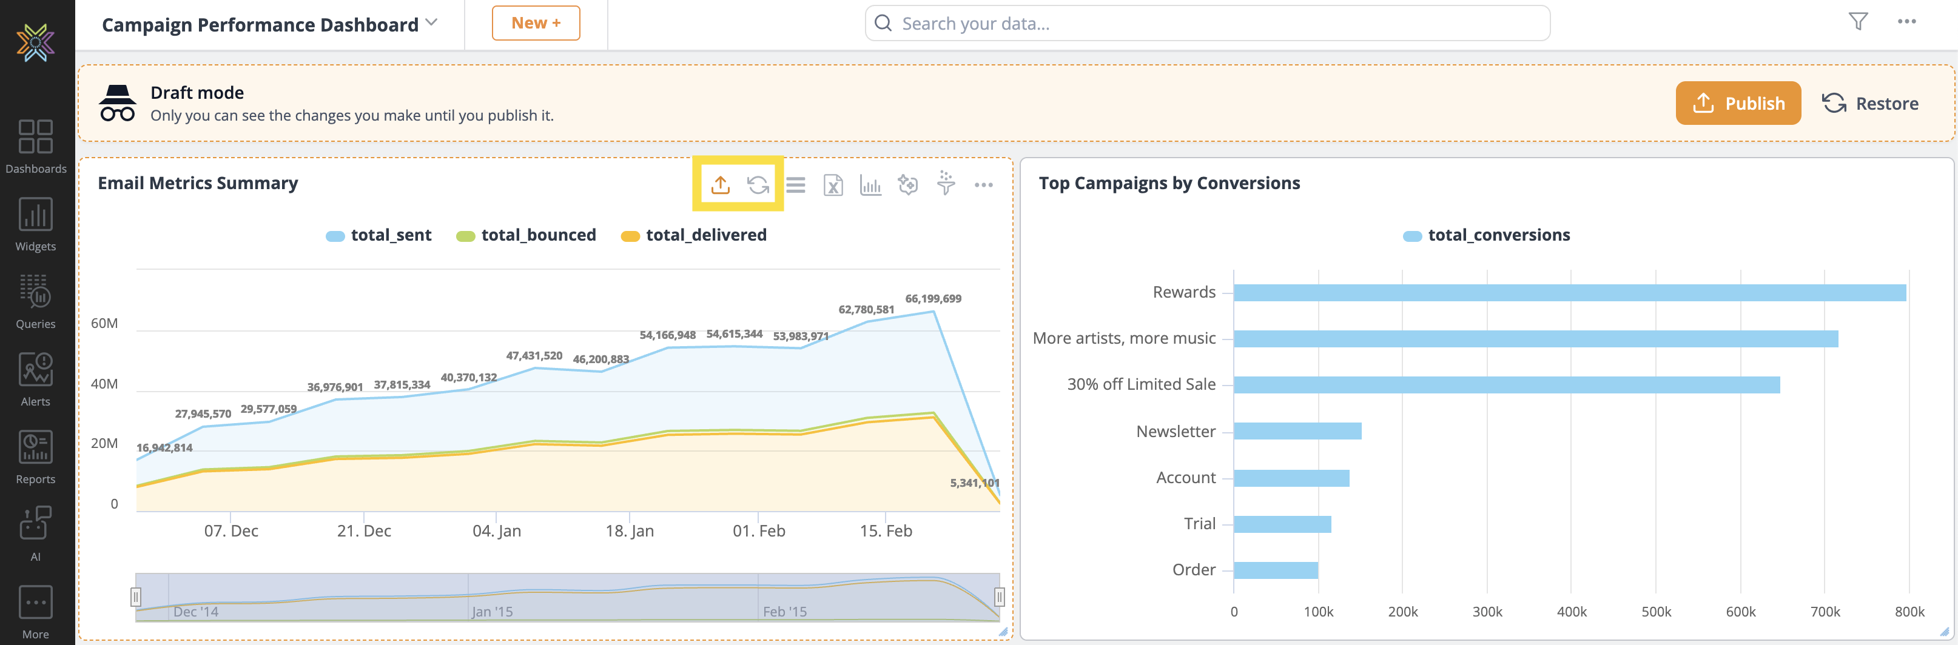
Task: Open the dashboard filter in top bar
Action: click(1858, 22)
